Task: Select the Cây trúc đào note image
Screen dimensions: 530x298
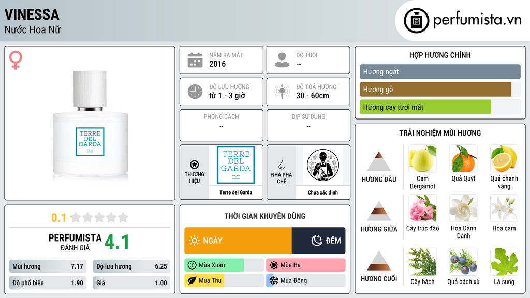Action: [422, 208]
